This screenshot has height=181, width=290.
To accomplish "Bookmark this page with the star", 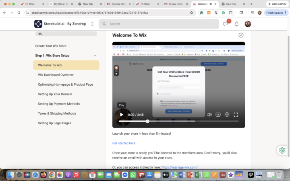I will (x=191, y=12).
